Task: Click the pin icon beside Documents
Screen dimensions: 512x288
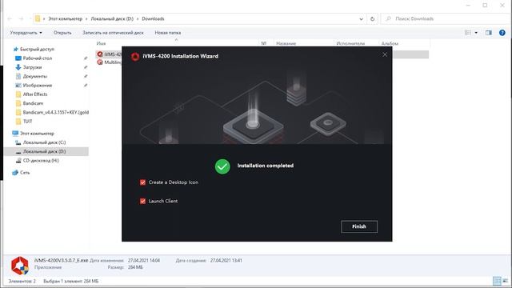Action: [x=86, y=76]
